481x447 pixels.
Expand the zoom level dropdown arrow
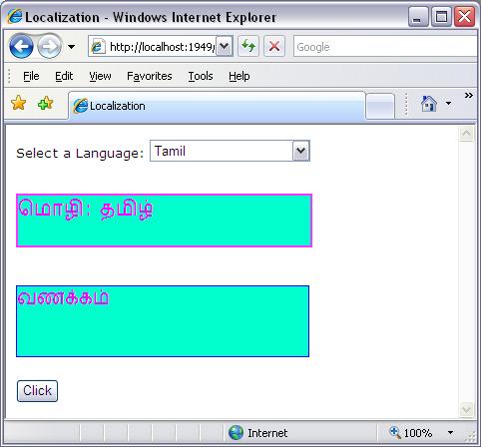450,433
